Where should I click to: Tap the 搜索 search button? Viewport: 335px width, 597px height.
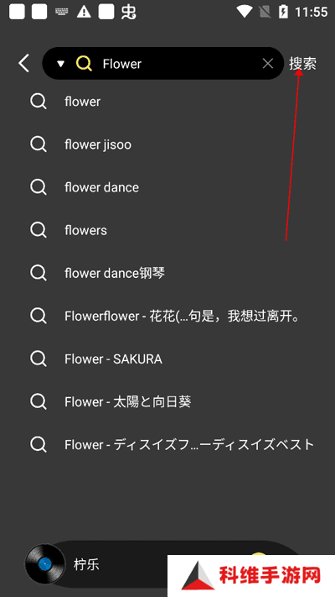(302, 64)
